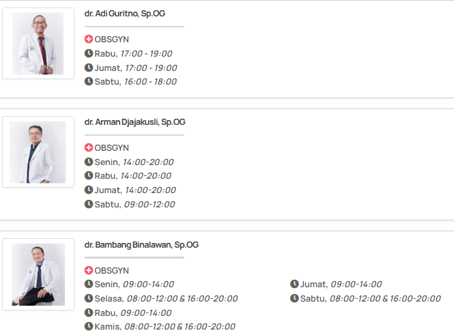Click dr. Adi Guritno's profile photo
This screenshot has height=335, width=454.
point(38,44)
